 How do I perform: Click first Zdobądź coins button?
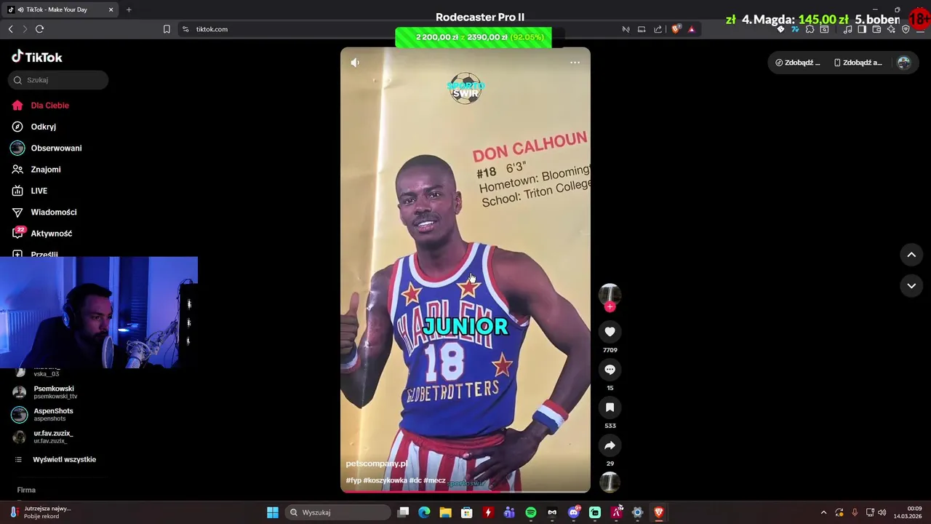pyautogui.click(x=798, y=63)
